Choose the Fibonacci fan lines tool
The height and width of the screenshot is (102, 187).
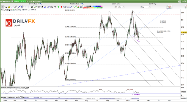tap(48, 7)
